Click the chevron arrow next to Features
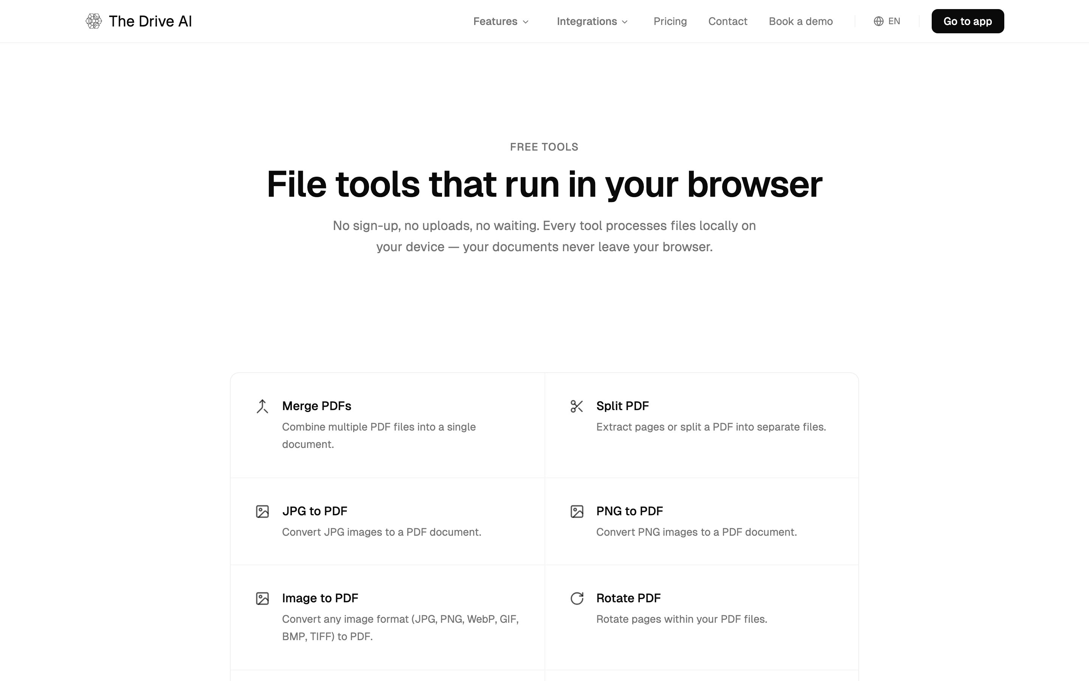Viewport: 1089px width, 681px height. (x=525, y=22)
